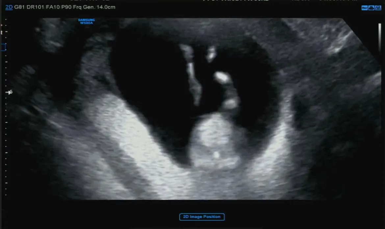Select the G81 gain parameter
Image resolution: width=385 pixels, height=229 pixels.
(x=19, y=7)
